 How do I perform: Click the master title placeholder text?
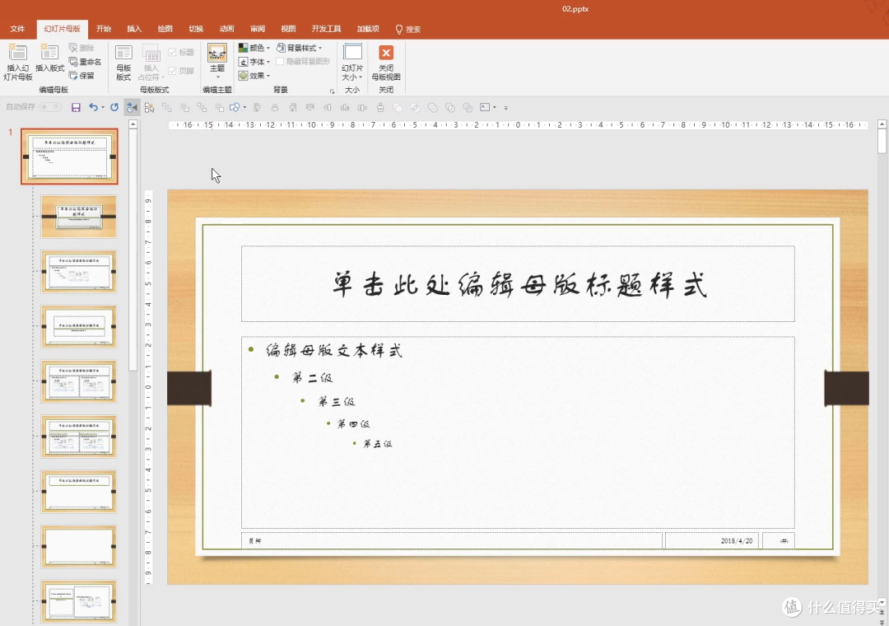pyautogui.click(x=519, y=284)
